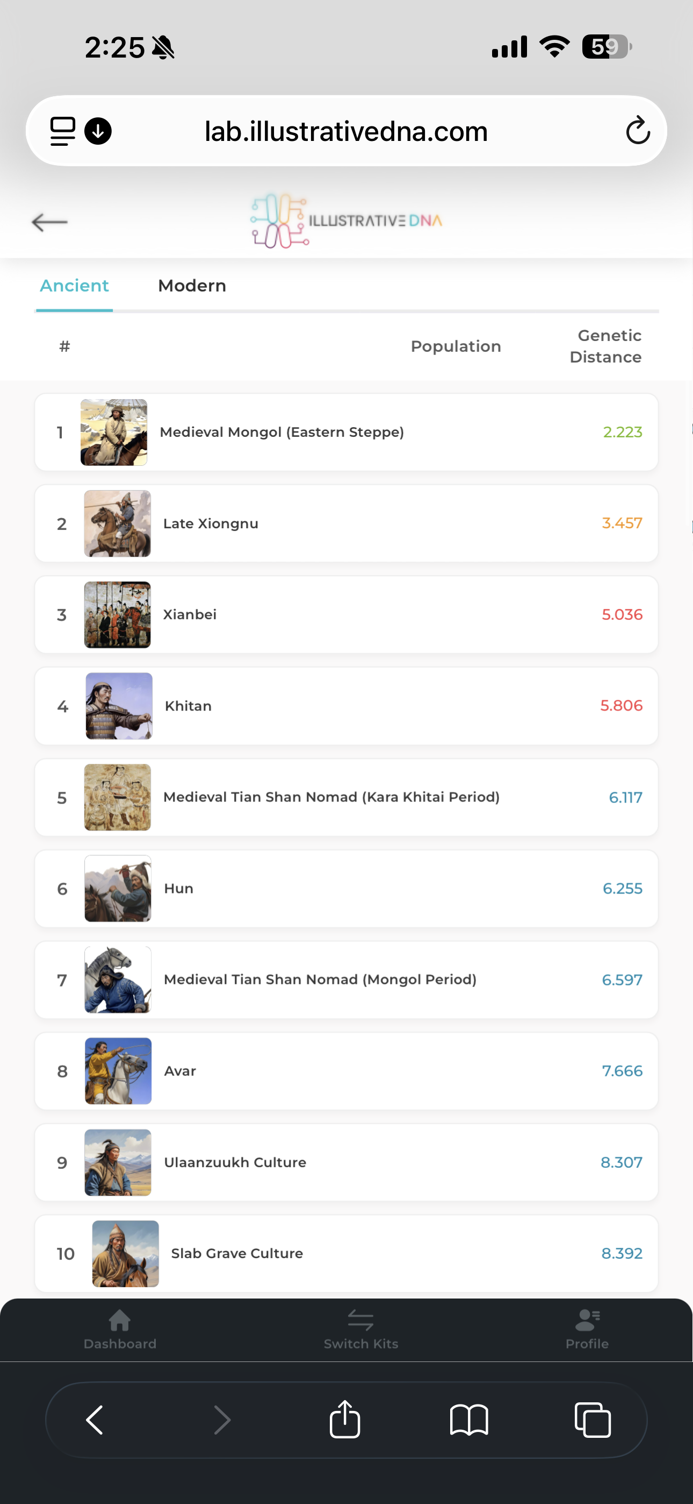The height and width of the screenshot is (1504, 693).
Task: Select the Late Xiongnu population entry
Action: (x=346, y=523)
